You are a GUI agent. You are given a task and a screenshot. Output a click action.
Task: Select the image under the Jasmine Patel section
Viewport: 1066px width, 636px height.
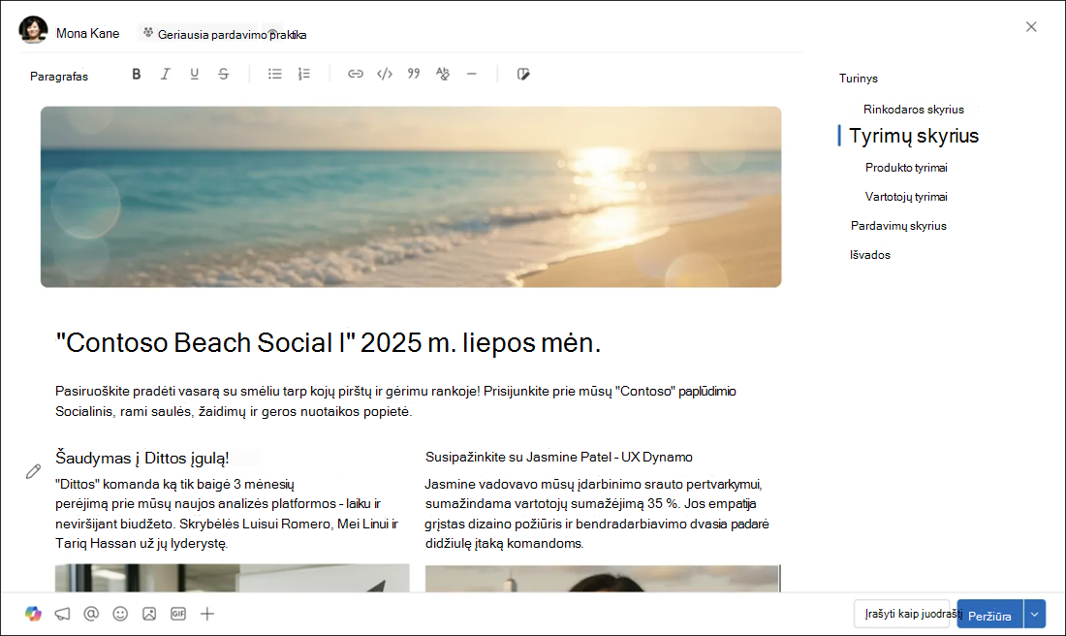pyautogui.click(x=603, y=579)
